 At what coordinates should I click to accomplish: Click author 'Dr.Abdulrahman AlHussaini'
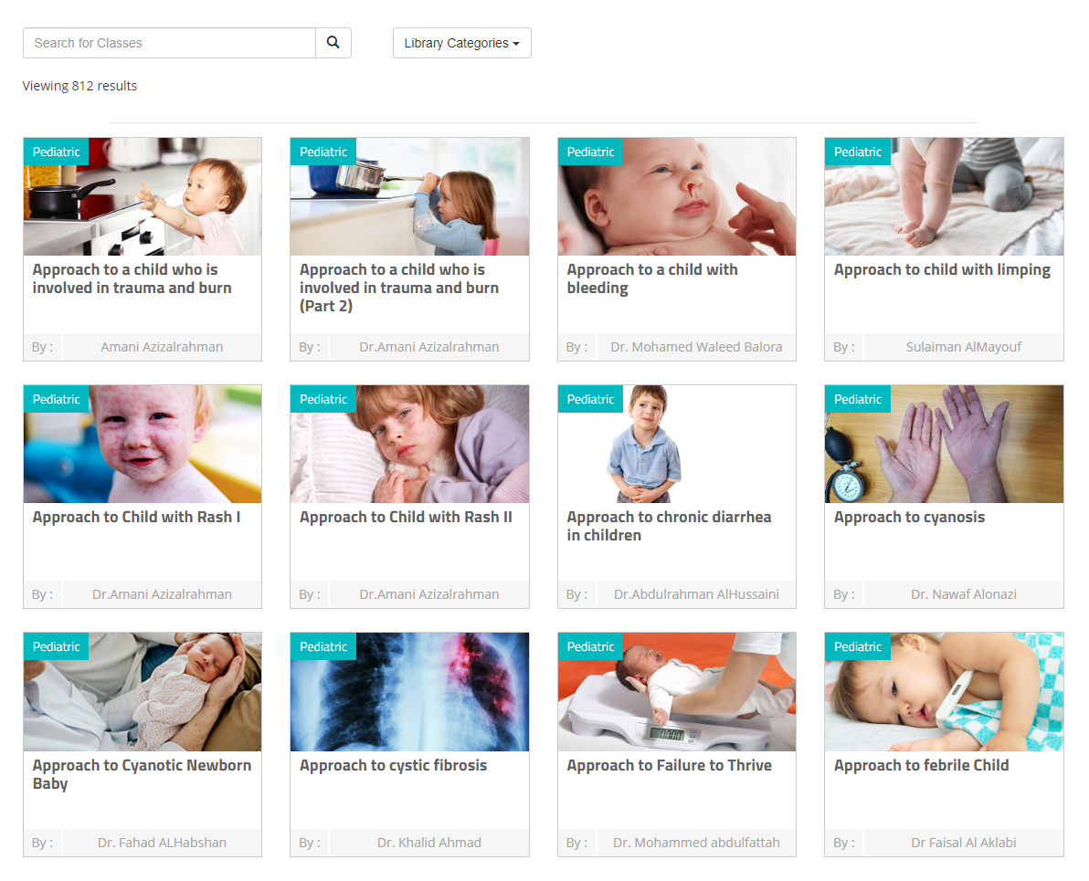tap(696, 594)
